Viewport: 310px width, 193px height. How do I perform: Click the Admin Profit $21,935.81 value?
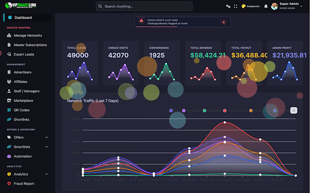[x=289, y=55]
